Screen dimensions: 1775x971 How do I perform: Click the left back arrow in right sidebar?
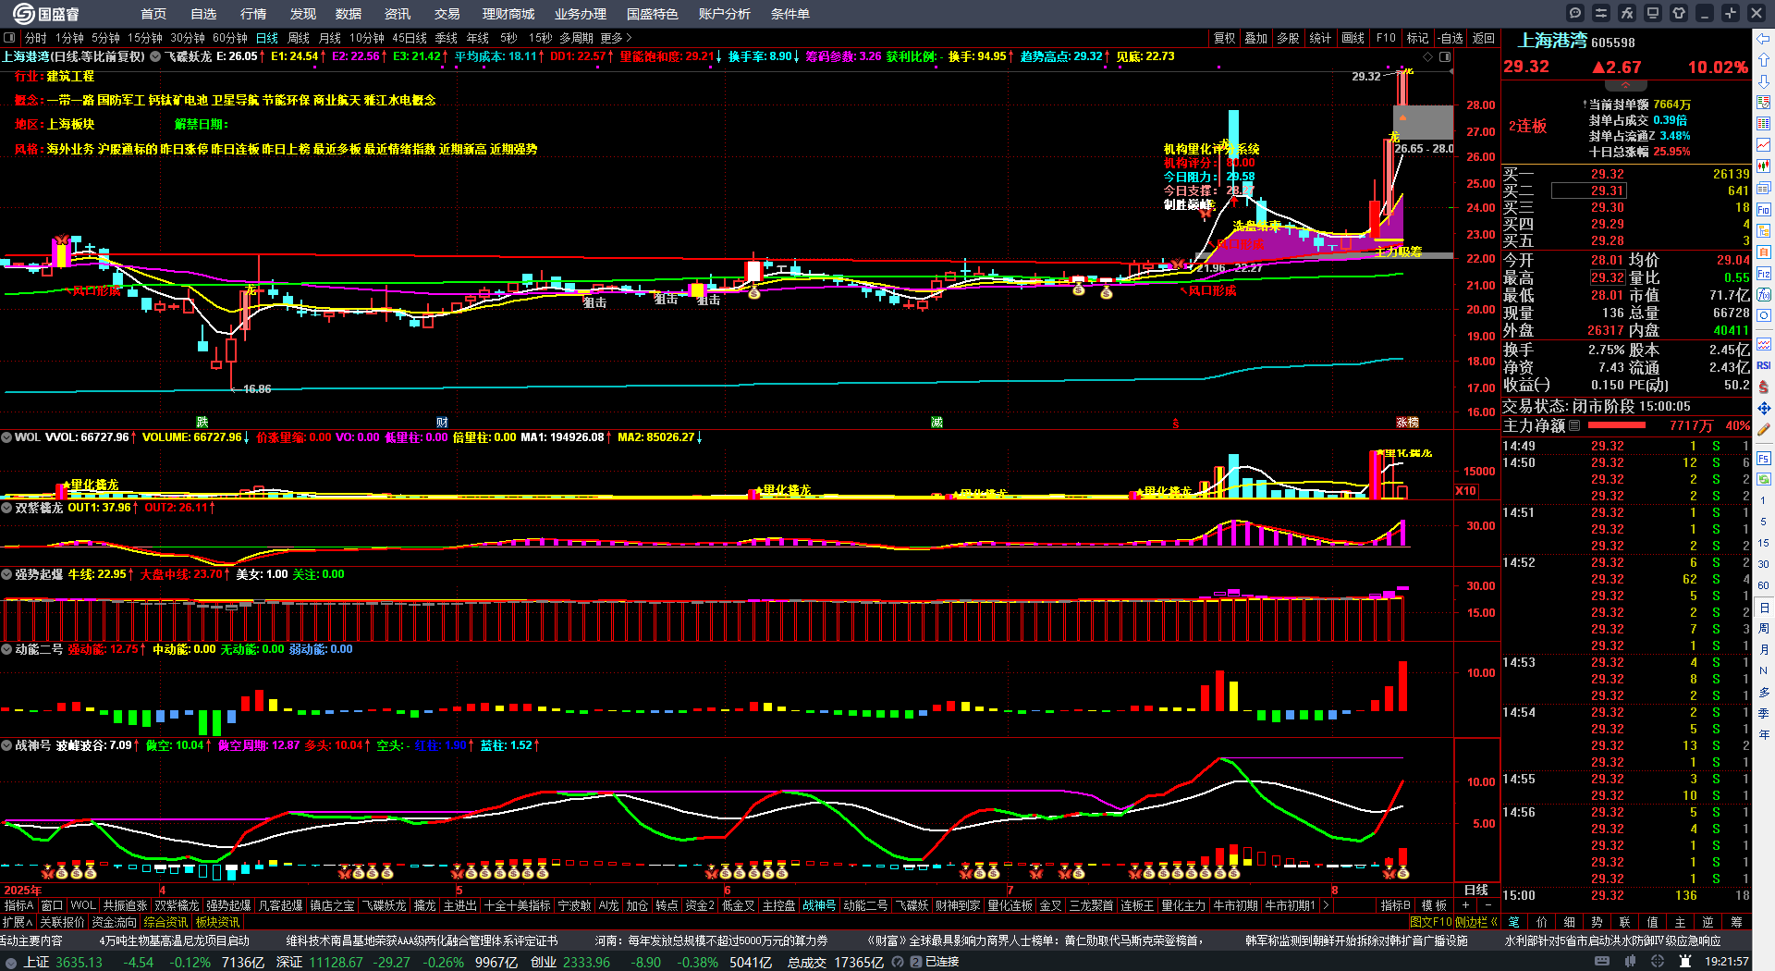pyautogui.click(x=1764, y=39)
